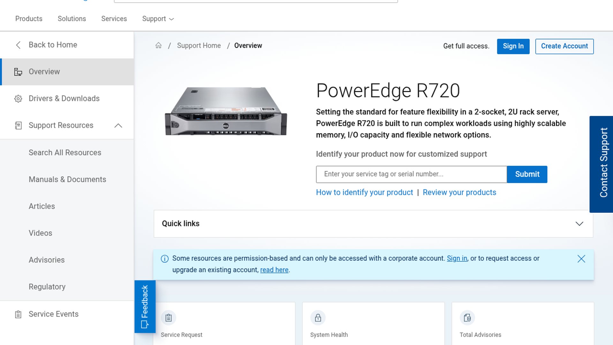Open Advisories in Support Resources
Viewport: 613px width, 345px height.
47,260
